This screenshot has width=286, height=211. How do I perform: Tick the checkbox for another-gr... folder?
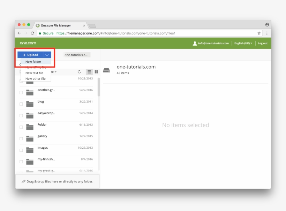click(21, 93)
